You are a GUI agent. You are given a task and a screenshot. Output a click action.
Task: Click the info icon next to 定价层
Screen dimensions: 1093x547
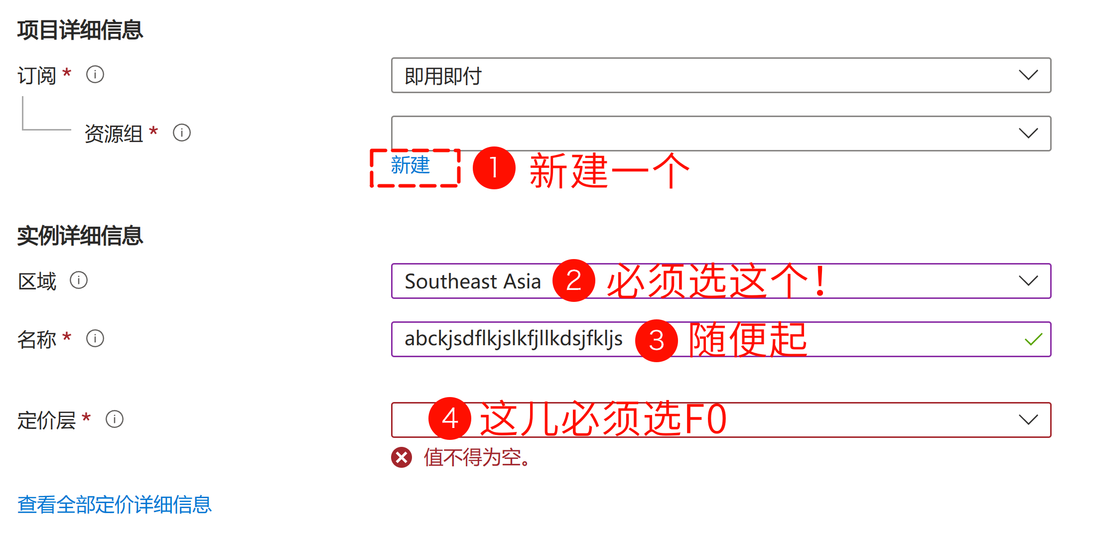115,419
